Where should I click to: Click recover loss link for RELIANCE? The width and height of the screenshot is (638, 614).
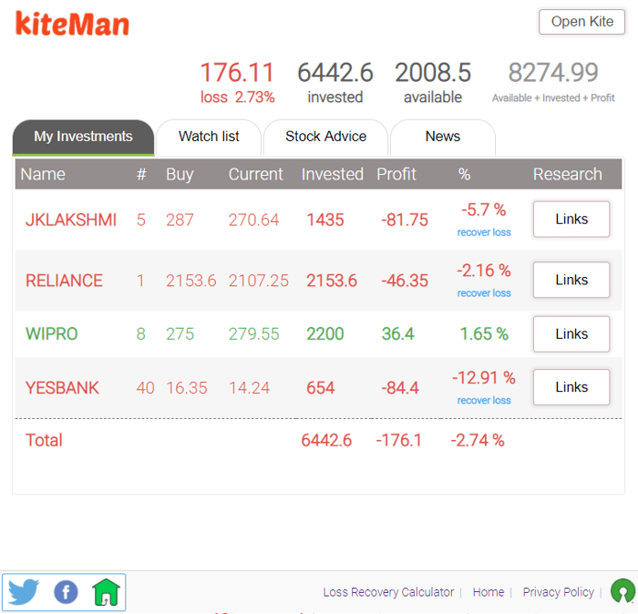(x=484, y=293)
